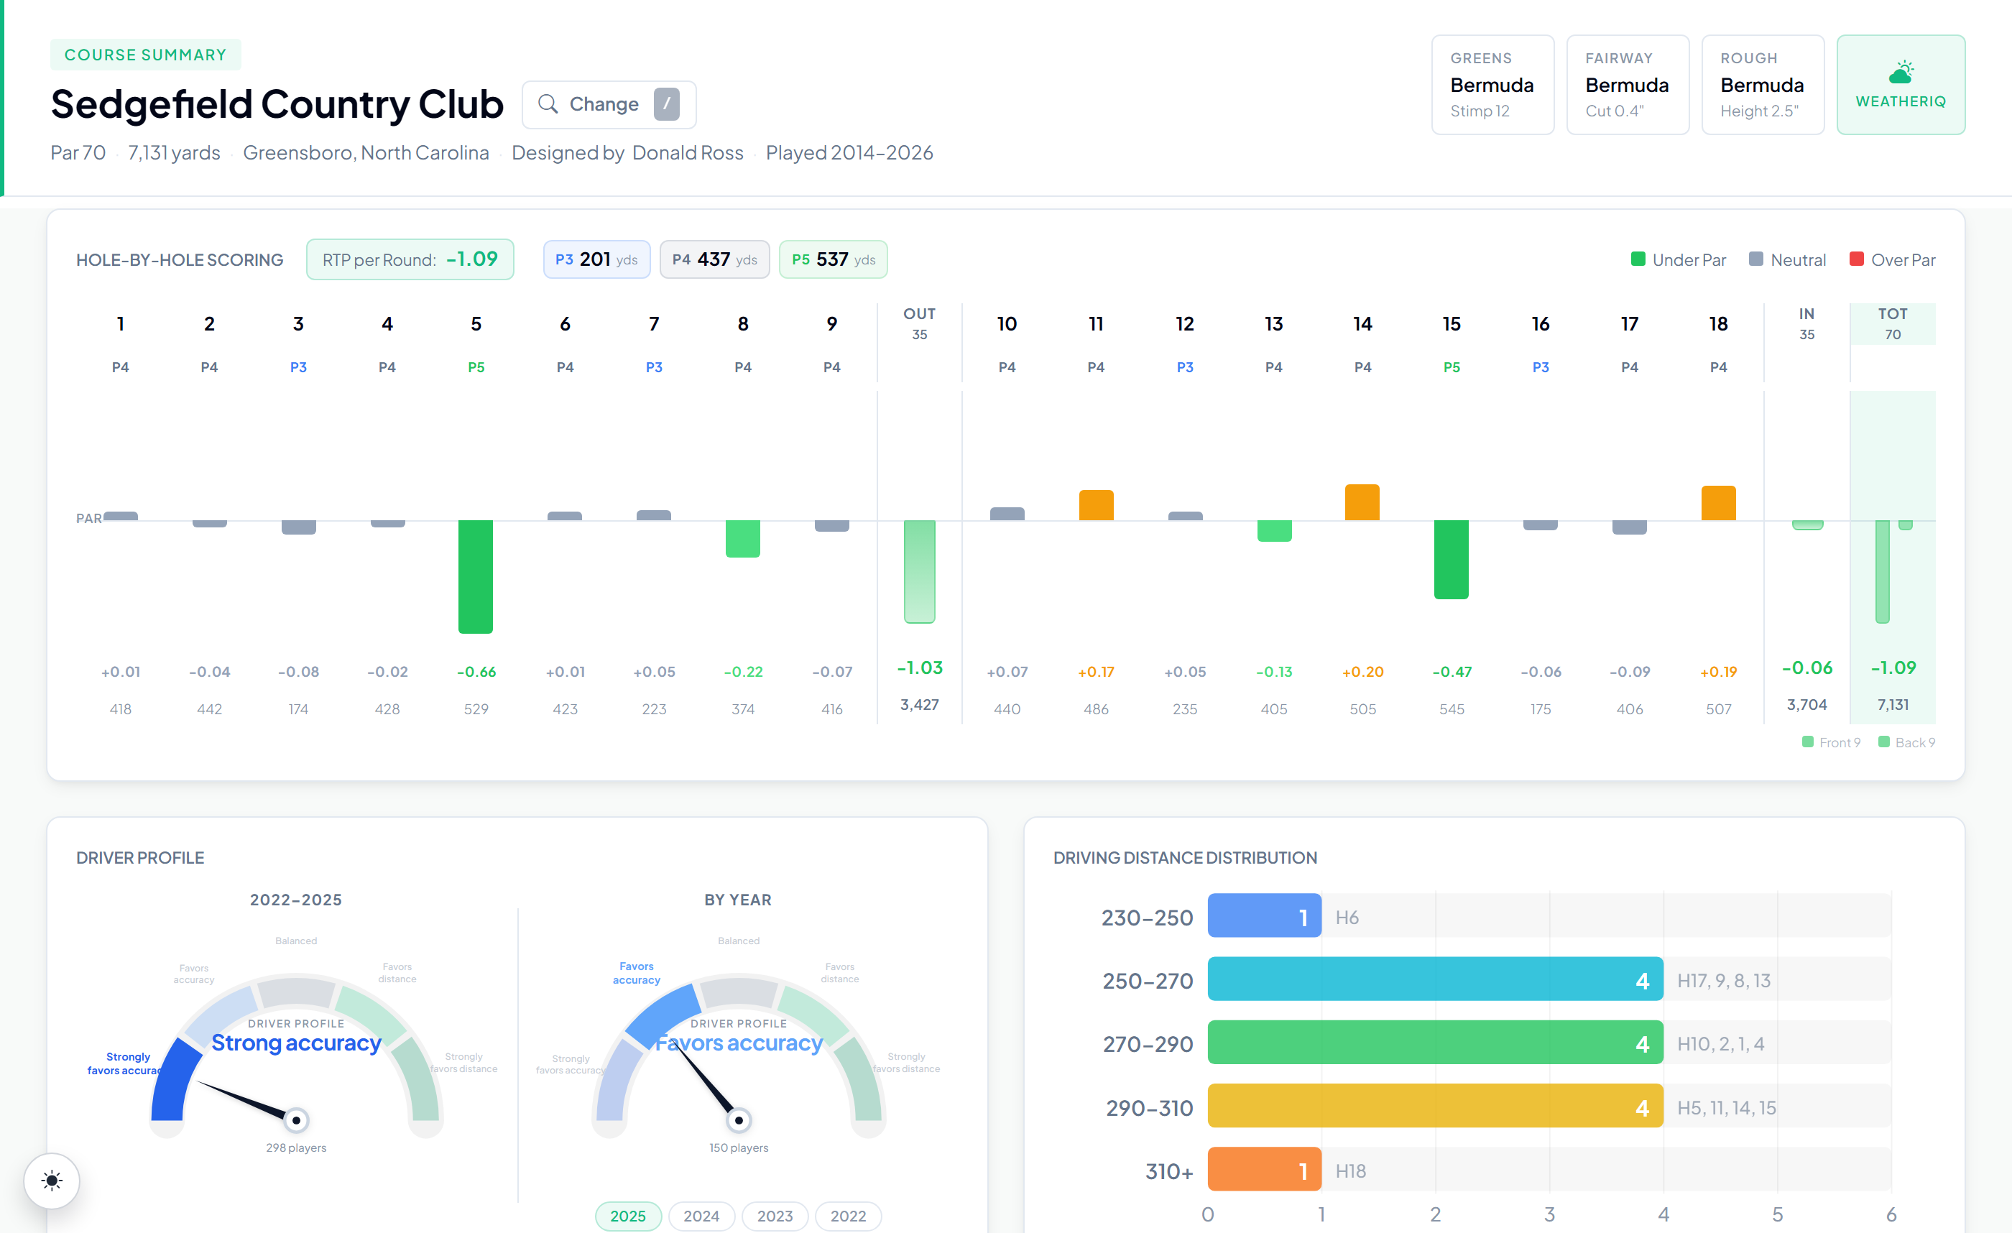This screenshot has height=1233, width=2012.
Task: Click the 250–270 cyan distance bar
Action: tap(1436, 979)
